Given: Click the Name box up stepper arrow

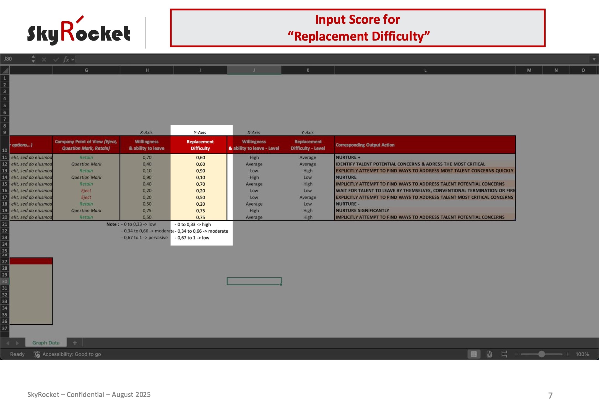Looking at the screenshot, I should point(33,57).
